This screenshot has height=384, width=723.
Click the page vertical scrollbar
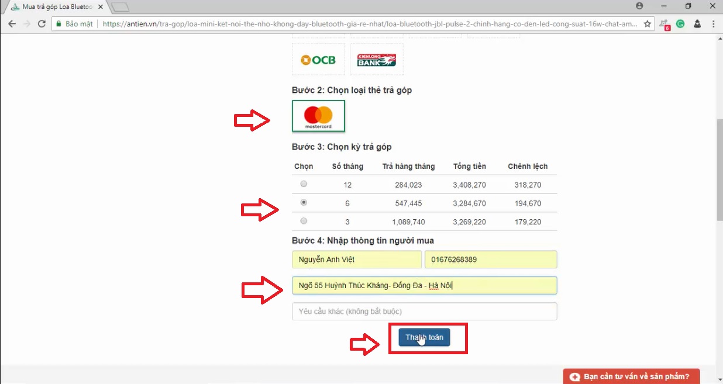point(719,169)
